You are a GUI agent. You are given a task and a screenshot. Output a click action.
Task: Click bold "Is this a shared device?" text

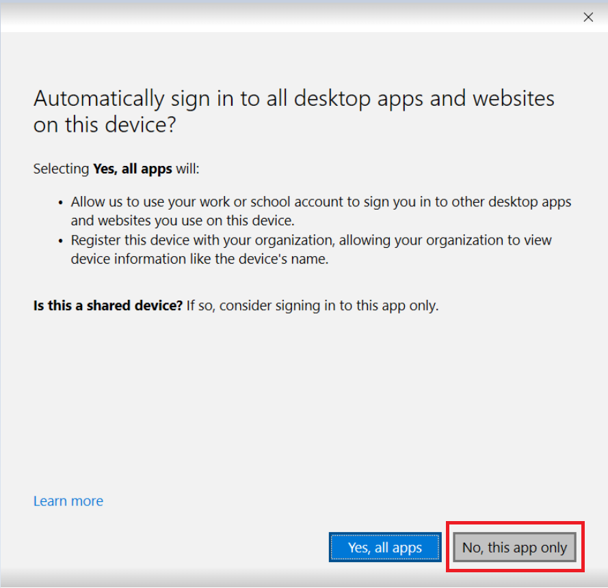coord(108,305)
